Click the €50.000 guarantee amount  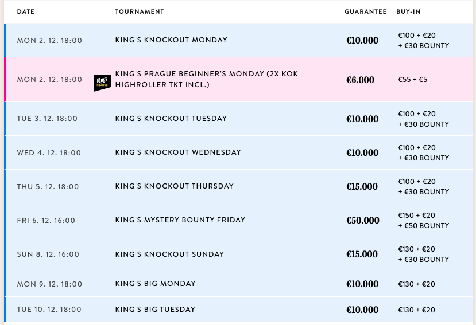click(x=363, y=220)
